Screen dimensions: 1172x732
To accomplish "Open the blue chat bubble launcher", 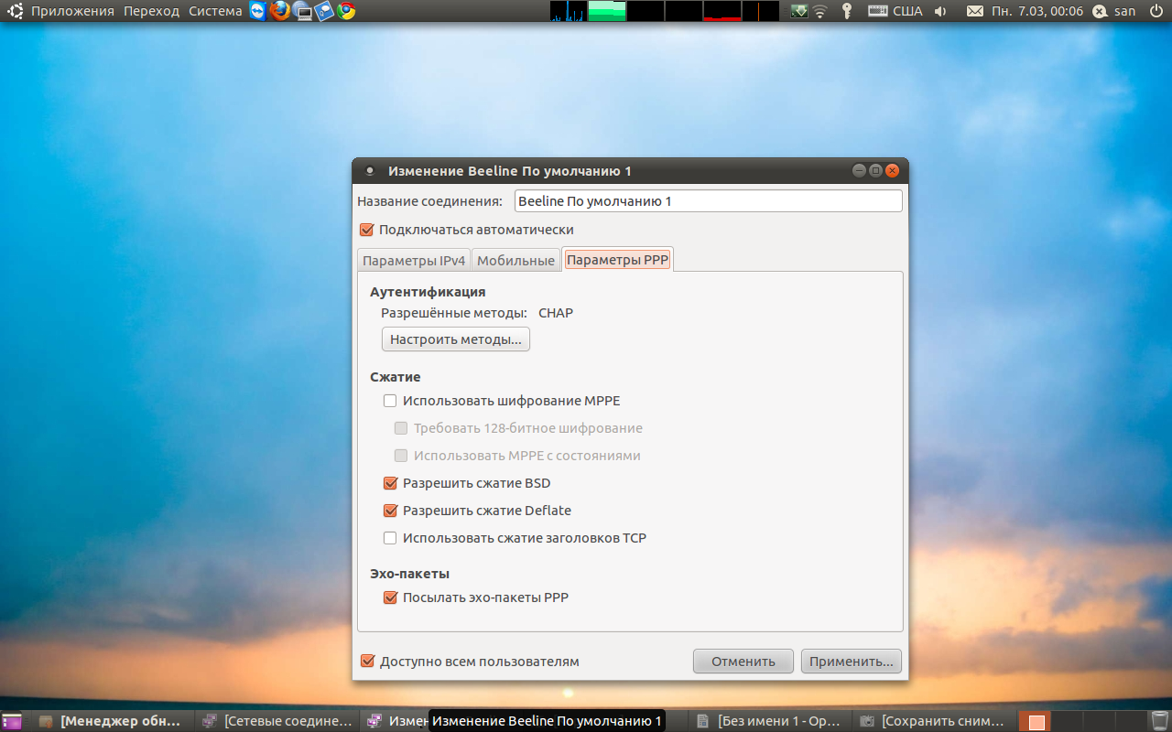I will pos(324,11).
